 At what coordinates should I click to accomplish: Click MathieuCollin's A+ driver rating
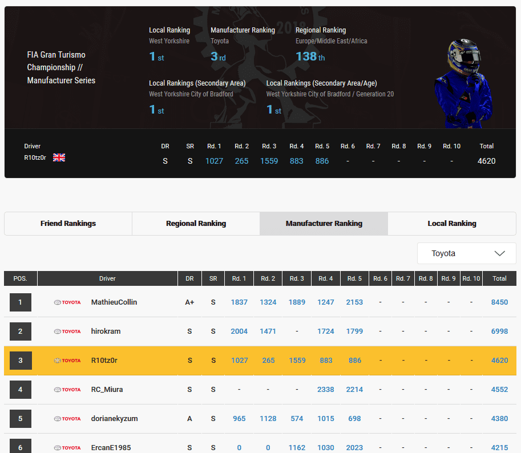[189, 302]
